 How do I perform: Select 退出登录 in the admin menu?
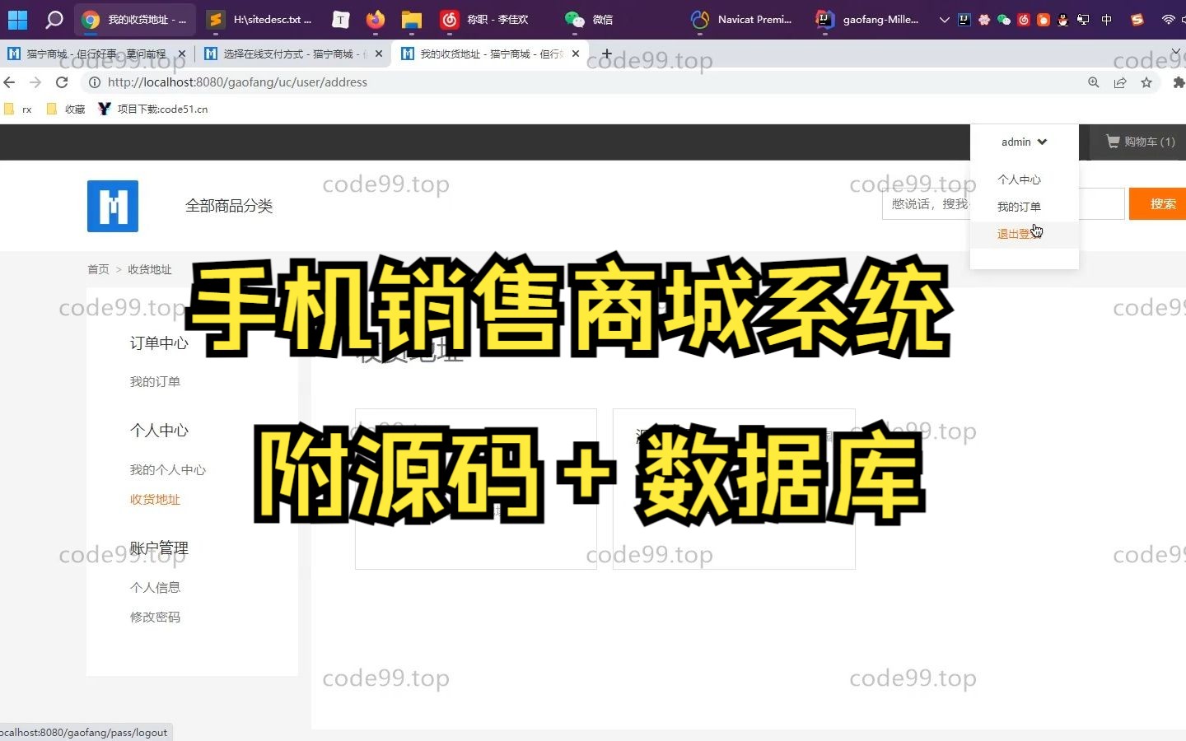point(1016,234)
